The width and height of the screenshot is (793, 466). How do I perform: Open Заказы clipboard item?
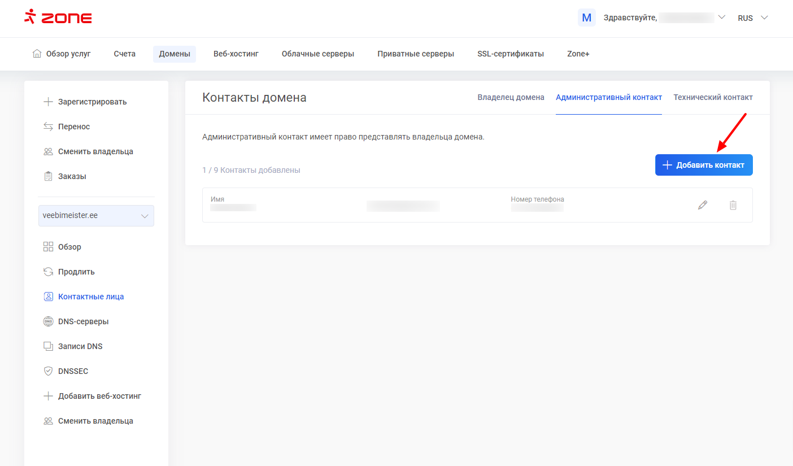(x=72, y=176)
